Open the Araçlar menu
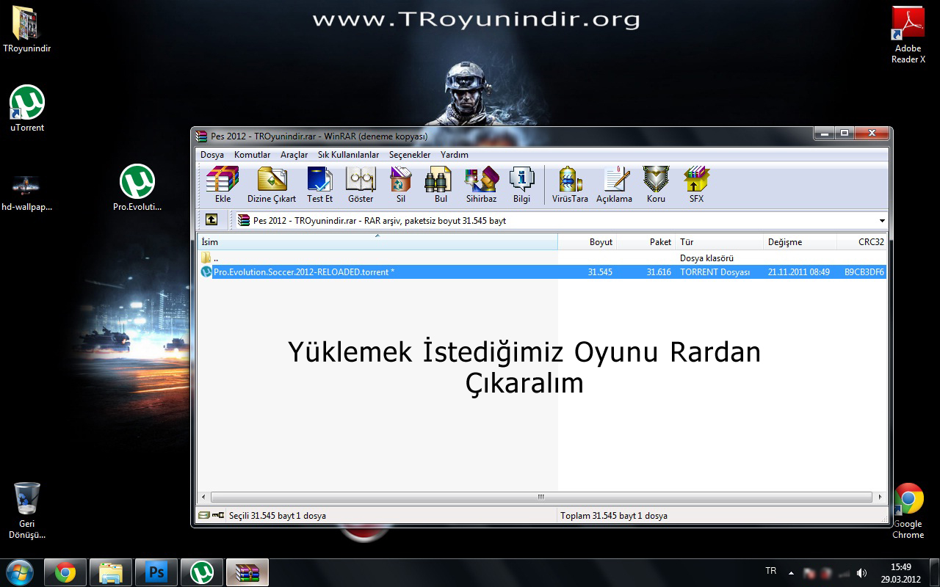 [294, 155]
